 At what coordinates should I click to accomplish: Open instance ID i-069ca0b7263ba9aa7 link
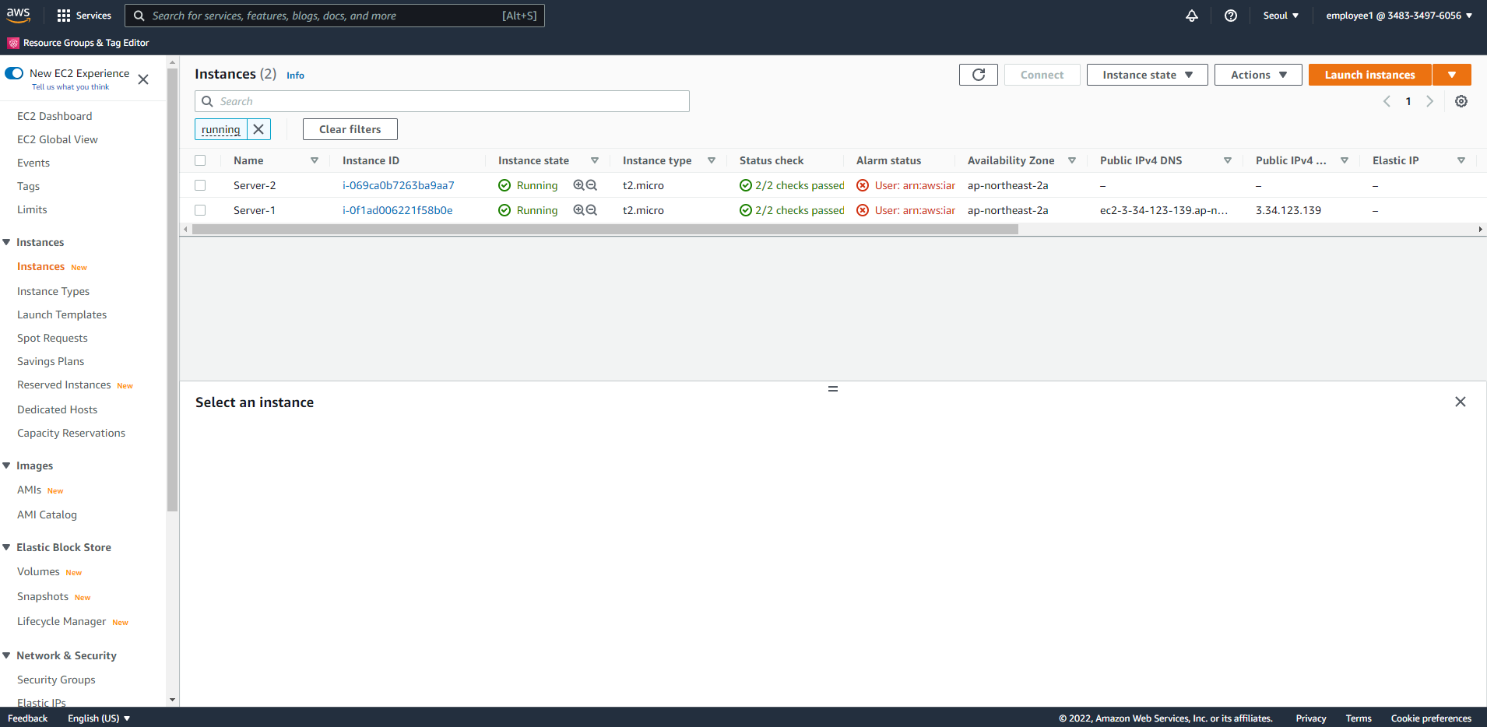coord(399,185)
